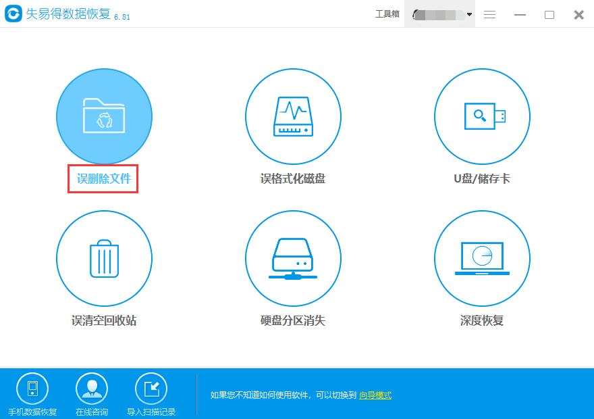The image size is (594, 419).
Task: Open the 工具箱 toolbox dropdown
Action: click(x=386, y=14)
